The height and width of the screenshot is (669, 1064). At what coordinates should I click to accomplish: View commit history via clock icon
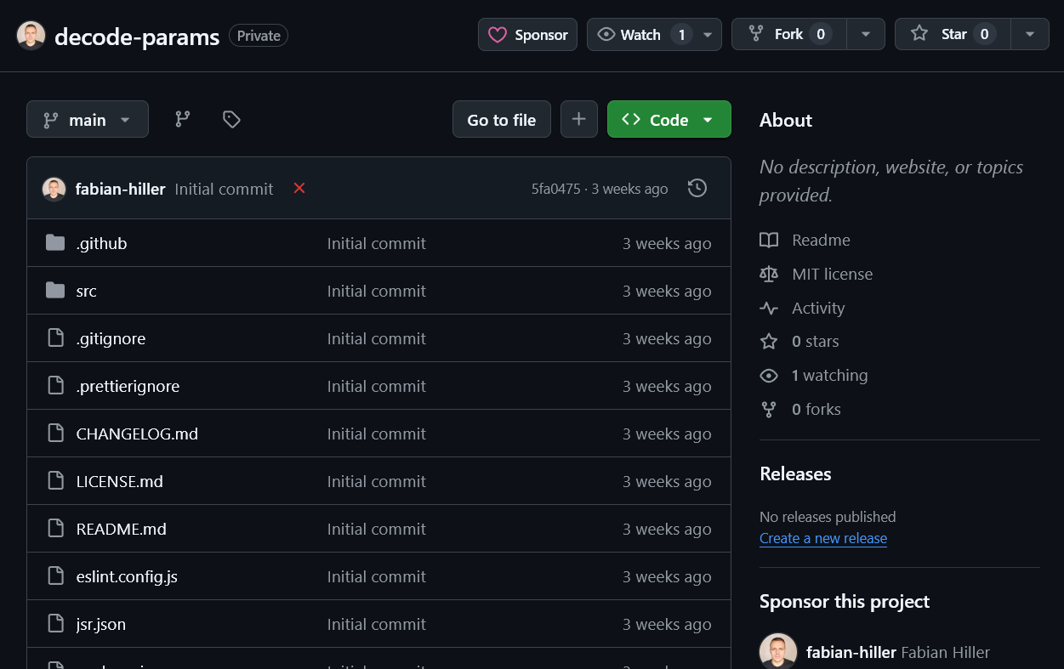click(697, 189)
